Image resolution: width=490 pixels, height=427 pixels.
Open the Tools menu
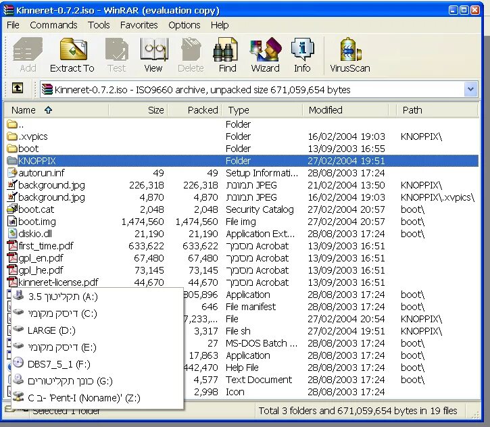click(x=99, y=25)
